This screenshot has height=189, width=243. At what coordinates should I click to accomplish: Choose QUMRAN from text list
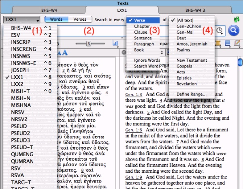click(x=30, y=161)
